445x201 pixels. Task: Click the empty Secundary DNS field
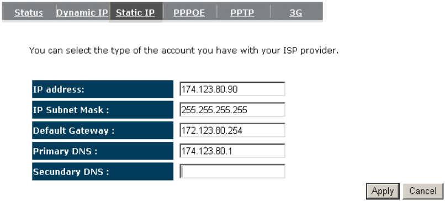tap(232, 172)
